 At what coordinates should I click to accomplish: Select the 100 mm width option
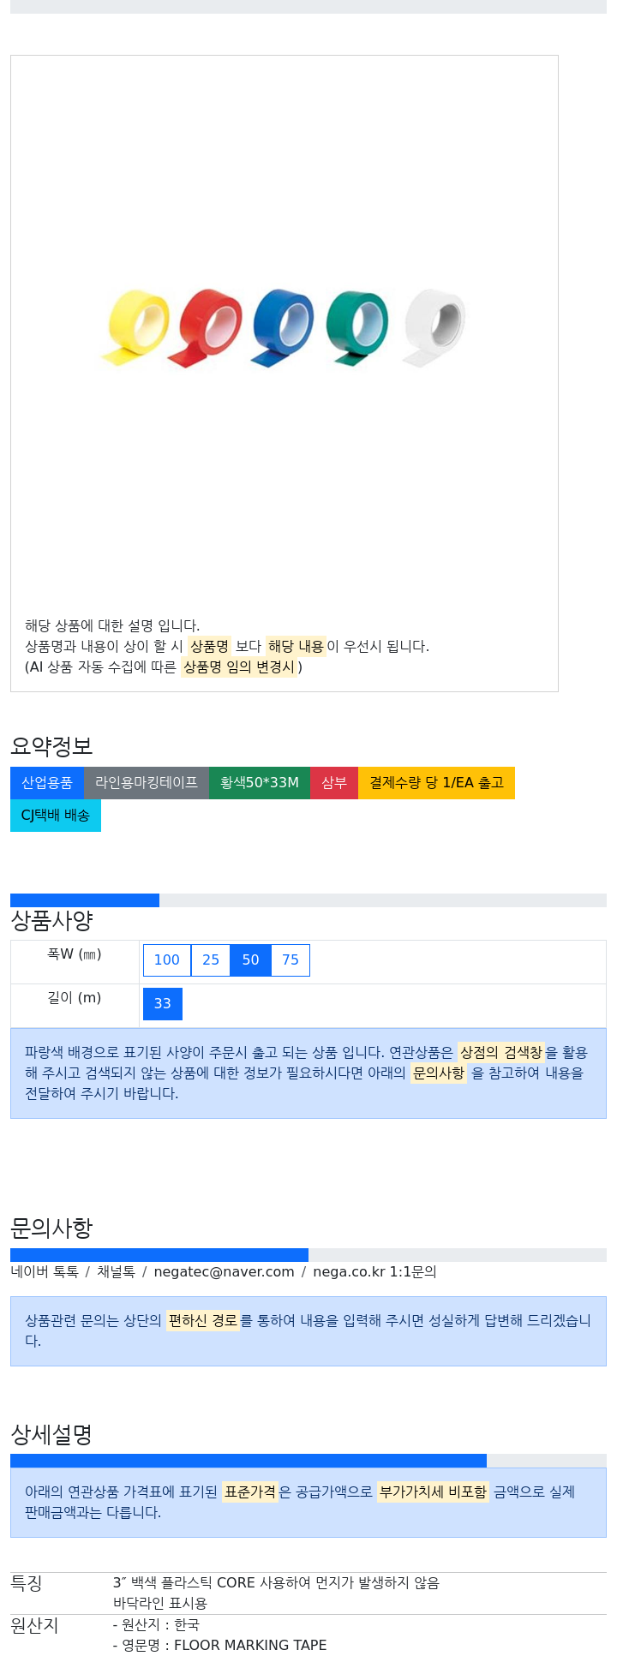(167, 960)
